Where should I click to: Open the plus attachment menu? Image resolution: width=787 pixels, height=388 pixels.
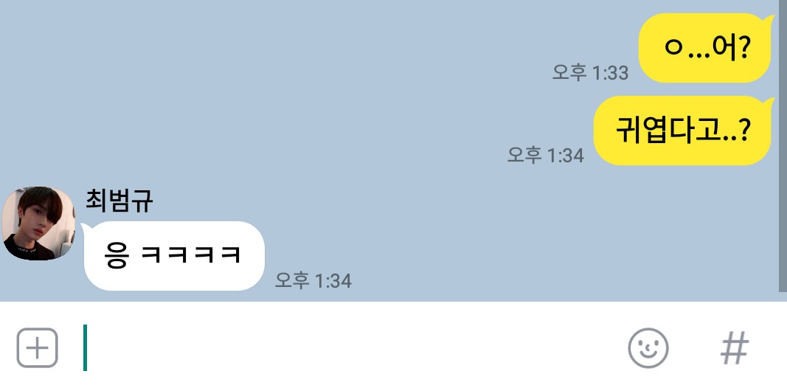(37, 348)
